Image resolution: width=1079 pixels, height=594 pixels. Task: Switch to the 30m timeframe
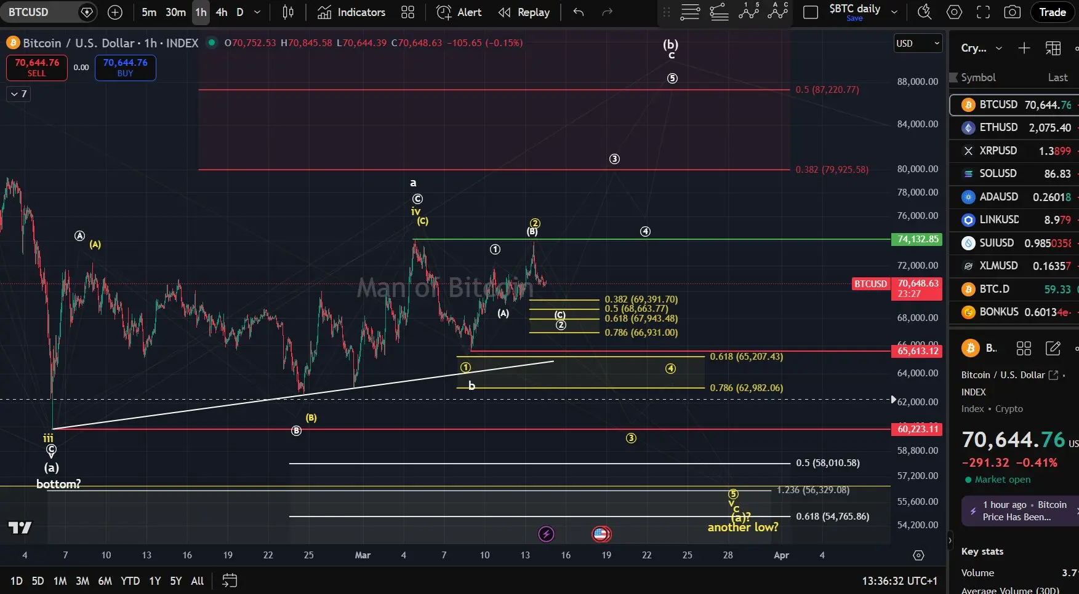coord(175,12)
